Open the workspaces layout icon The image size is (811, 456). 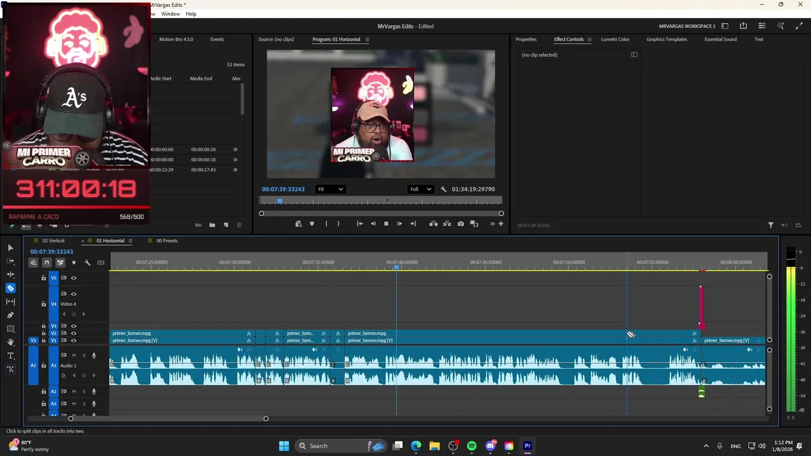[x=725, y=26]
